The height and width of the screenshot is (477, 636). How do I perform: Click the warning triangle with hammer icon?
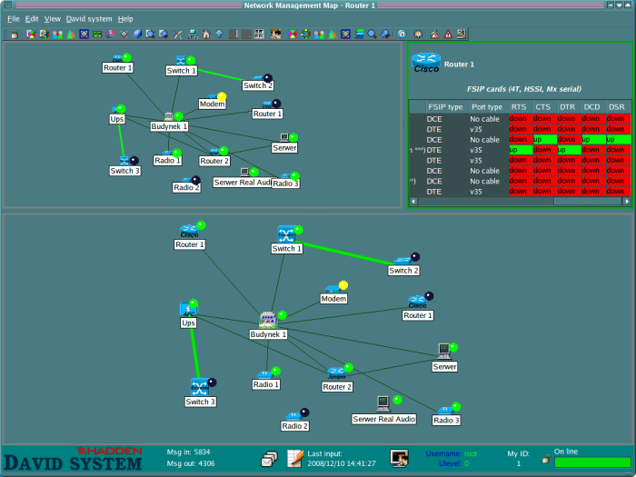point(435,35)
